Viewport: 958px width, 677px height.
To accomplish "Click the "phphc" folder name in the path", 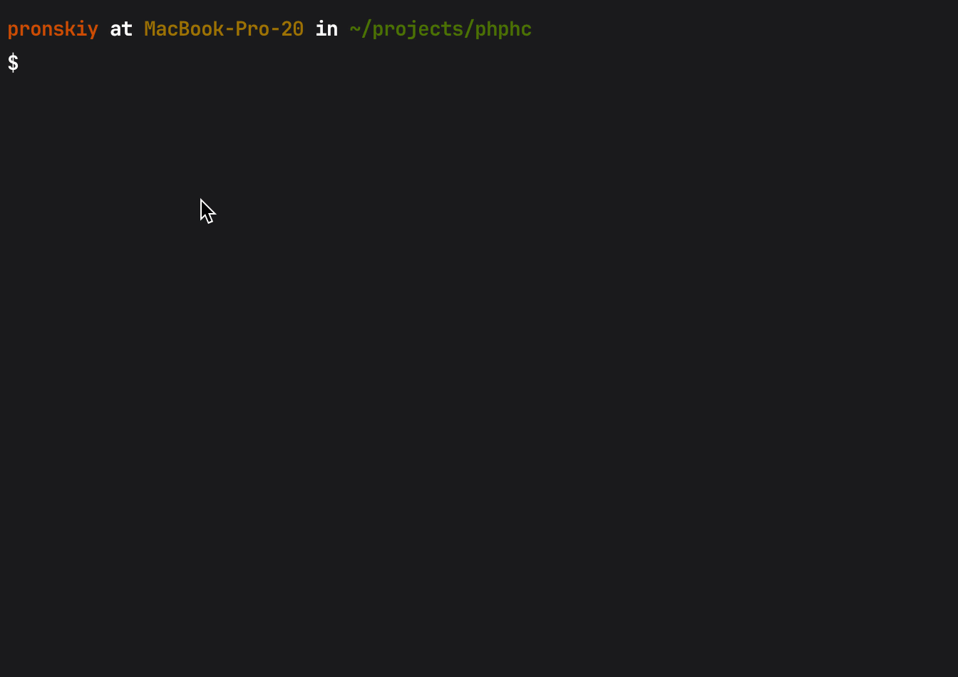I will pos(503,29).
